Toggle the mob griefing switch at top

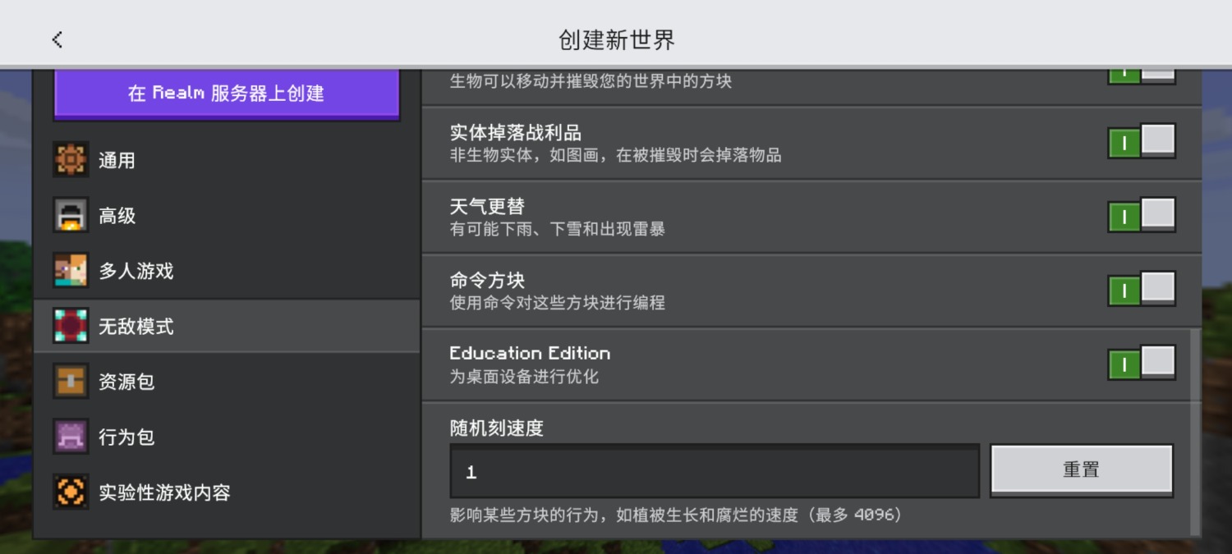[1142, 76]
